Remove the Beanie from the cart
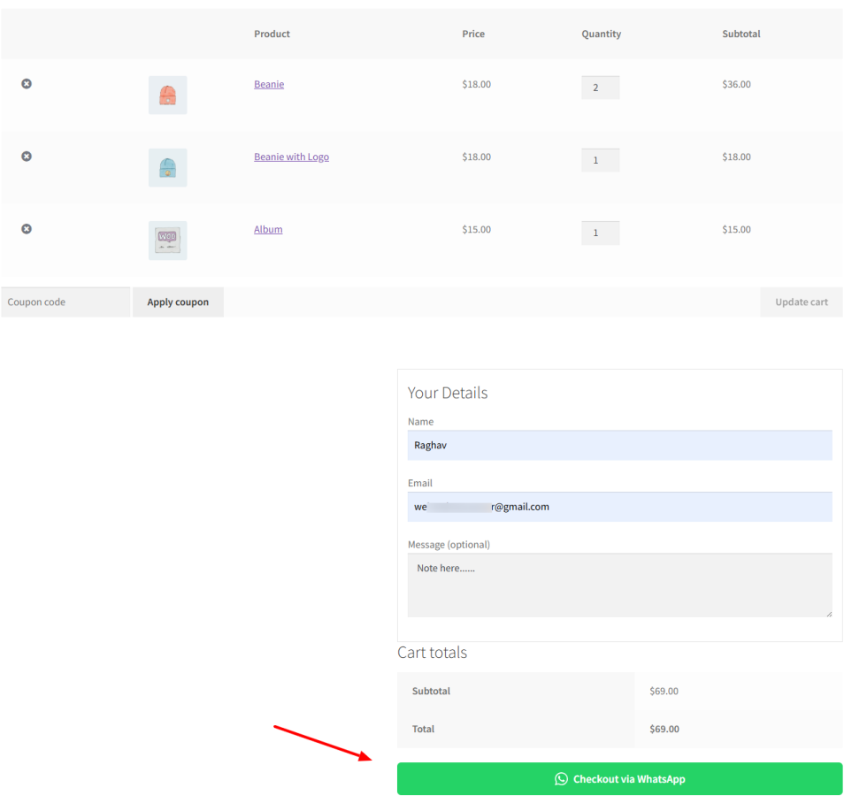The height and width of the screenshot is (803, 867). pyautogui.click(x=26, y=83)
